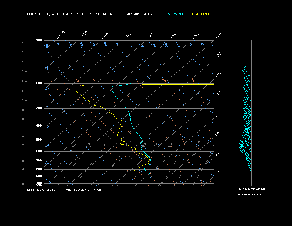Viewport: 292px width, 226px height.
Task: Click the altitude scale label '11' km
Action: point(22,91)
